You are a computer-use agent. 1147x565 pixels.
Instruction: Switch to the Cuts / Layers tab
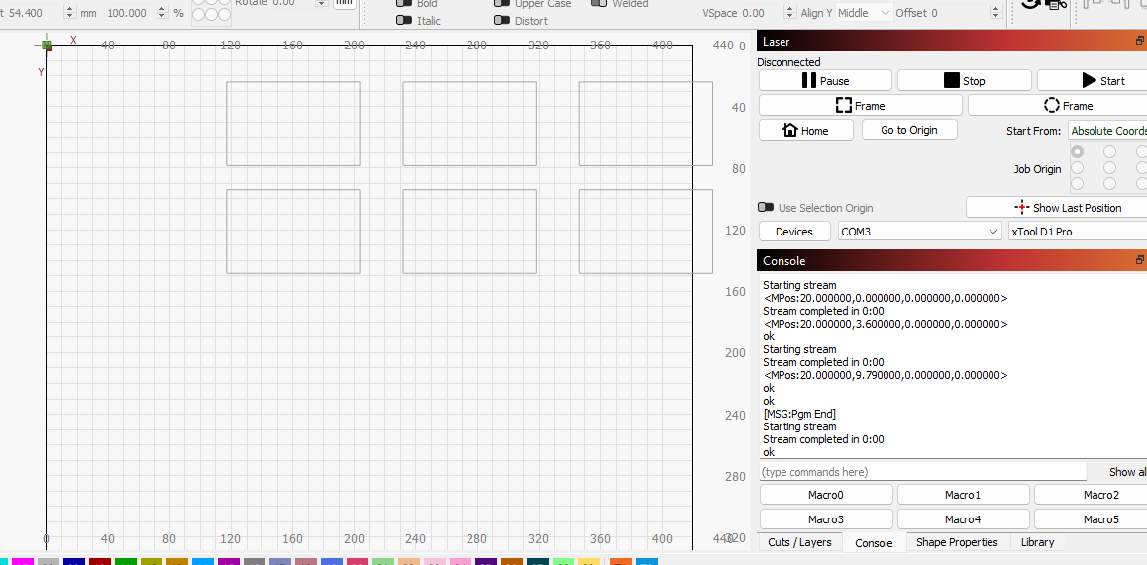[799, 542]
